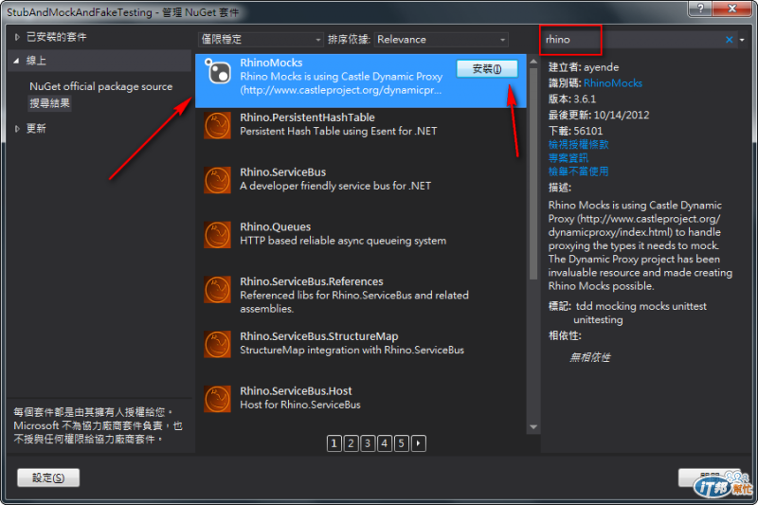Screen dimensions: 758x505
Task: Click the 檢舉不當使用 report abuse link
Action: click(x=578, y=171)
